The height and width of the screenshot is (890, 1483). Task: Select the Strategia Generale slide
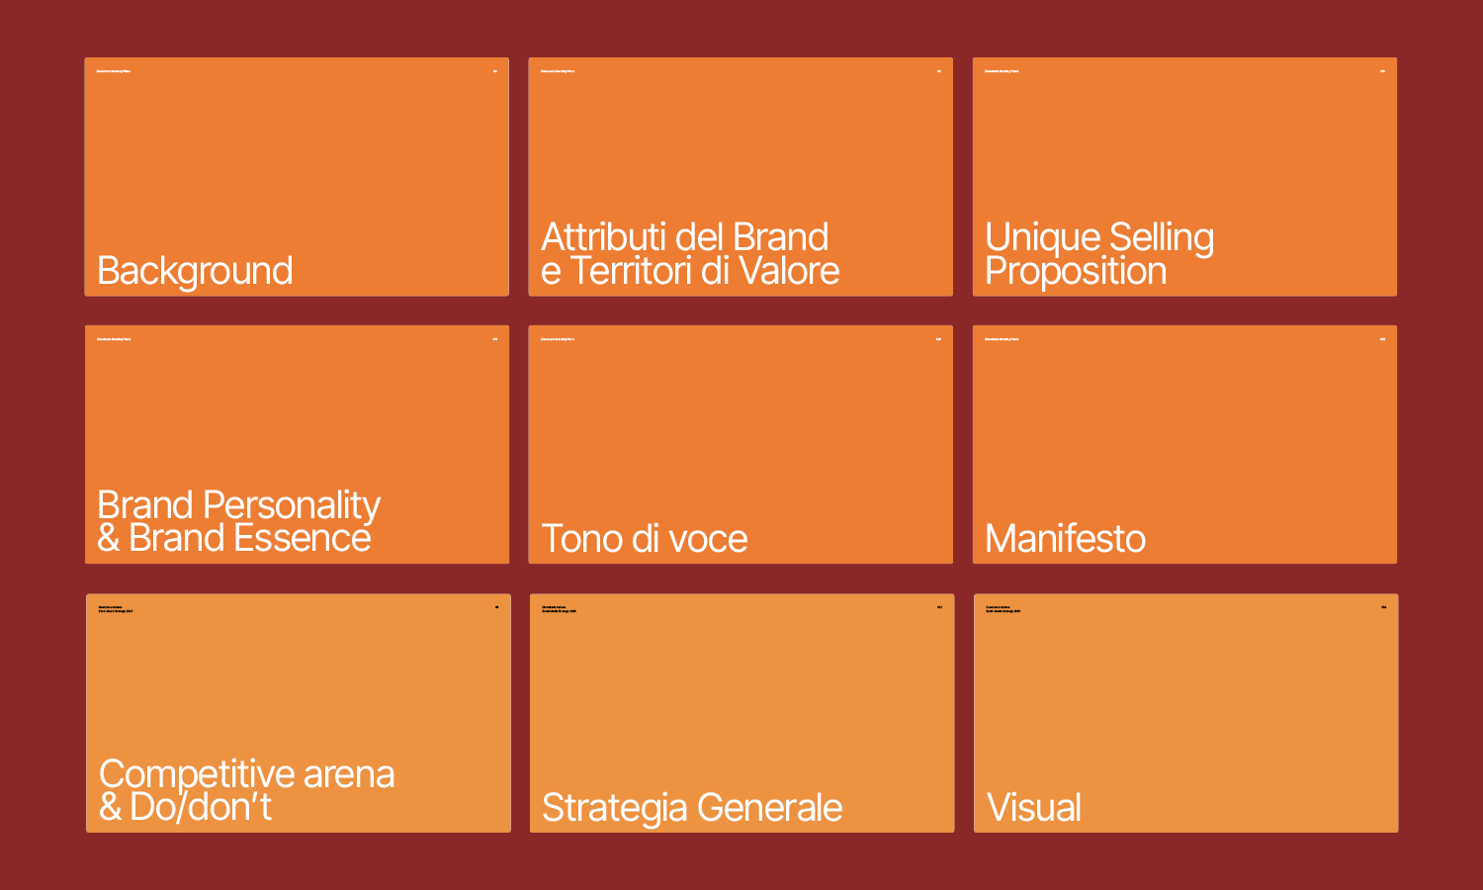[741, 712]
